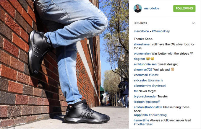201x129 pixels.
Task: Open bryonschroeder's profile link
Action: (x=145, y=97)
